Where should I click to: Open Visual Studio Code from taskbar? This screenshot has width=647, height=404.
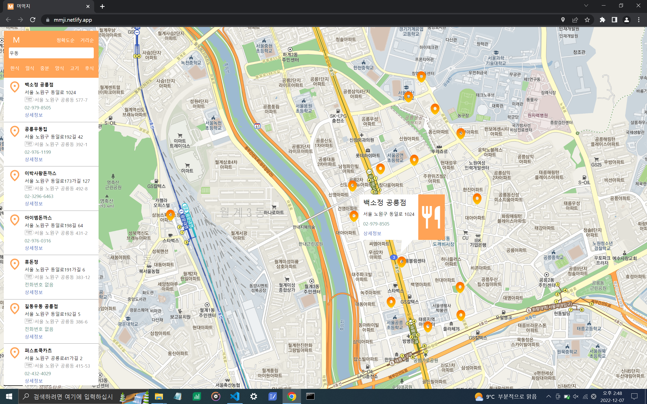click(235, 396)
